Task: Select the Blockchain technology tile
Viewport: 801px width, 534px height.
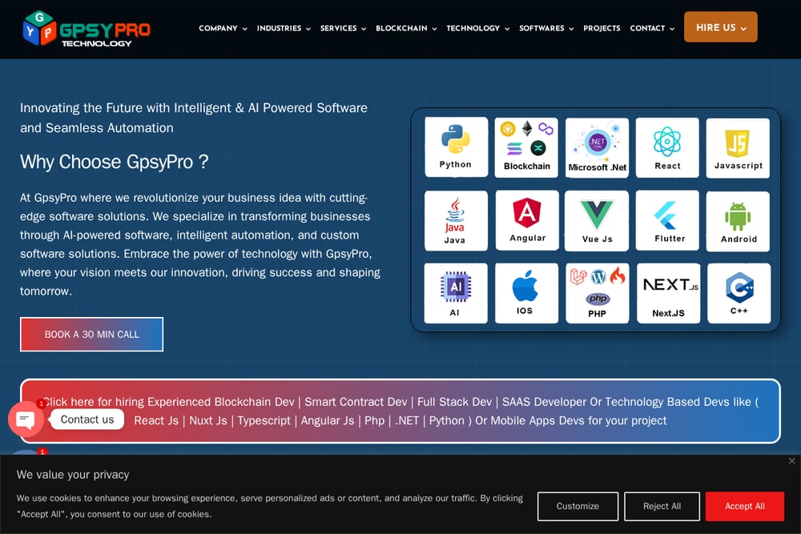Action: [526, 147]
